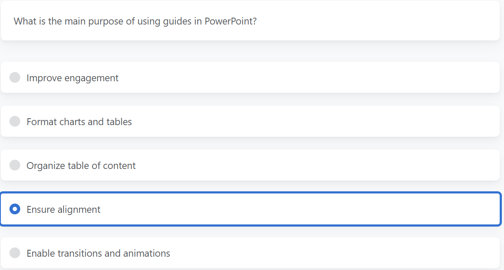Select the third answer card
504x270 pixels.
(252, 166)
